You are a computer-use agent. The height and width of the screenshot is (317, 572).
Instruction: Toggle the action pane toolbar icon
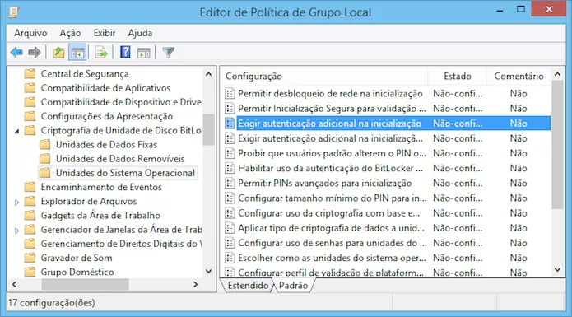(x=144, y=53)
